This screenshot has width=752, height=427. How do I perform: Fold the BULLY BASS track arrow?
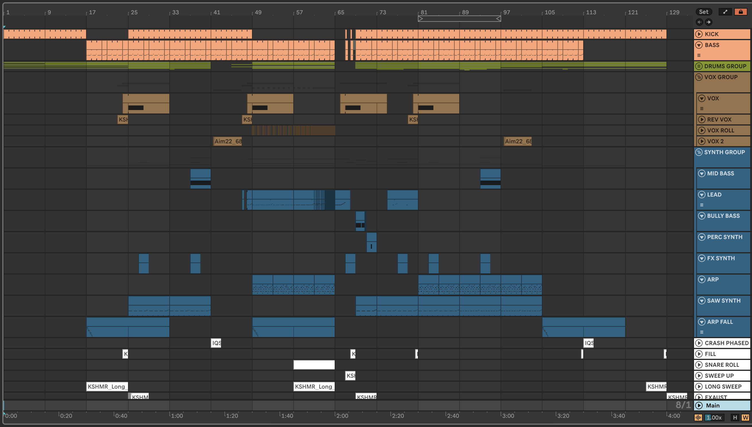pos(702,216)
